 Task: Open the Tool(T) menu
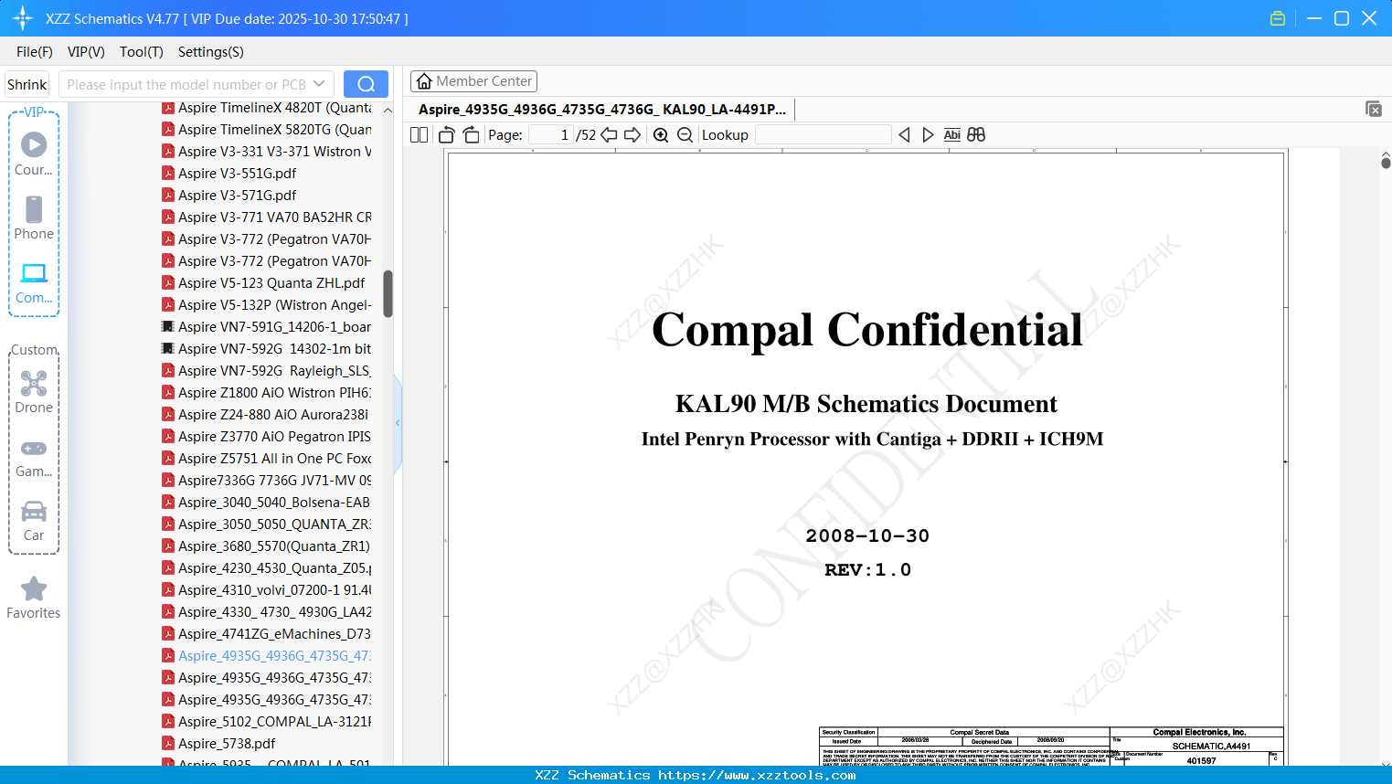tap(142, 52)
